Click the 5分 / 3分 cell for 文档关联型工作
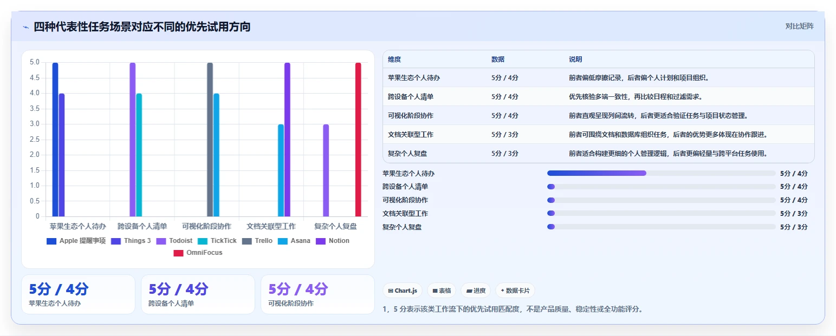 click(505, 135)
